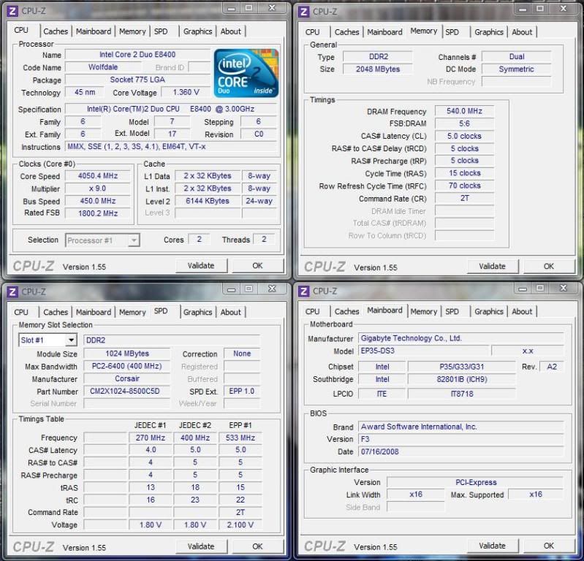The image size is (584, 561).
Task: Click the Part Number CM2X1024-8500C5D
Action: click(x=127, y=392)
